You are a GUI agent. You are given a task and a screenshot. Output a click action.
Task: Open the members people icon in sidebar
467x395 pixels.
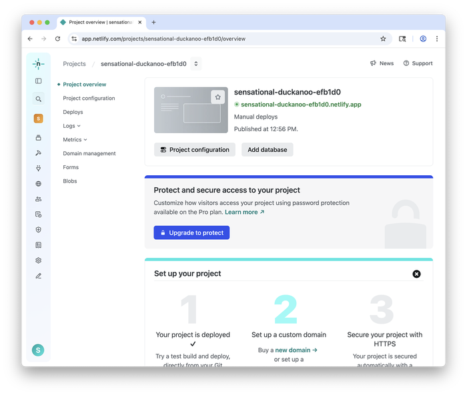39,199
